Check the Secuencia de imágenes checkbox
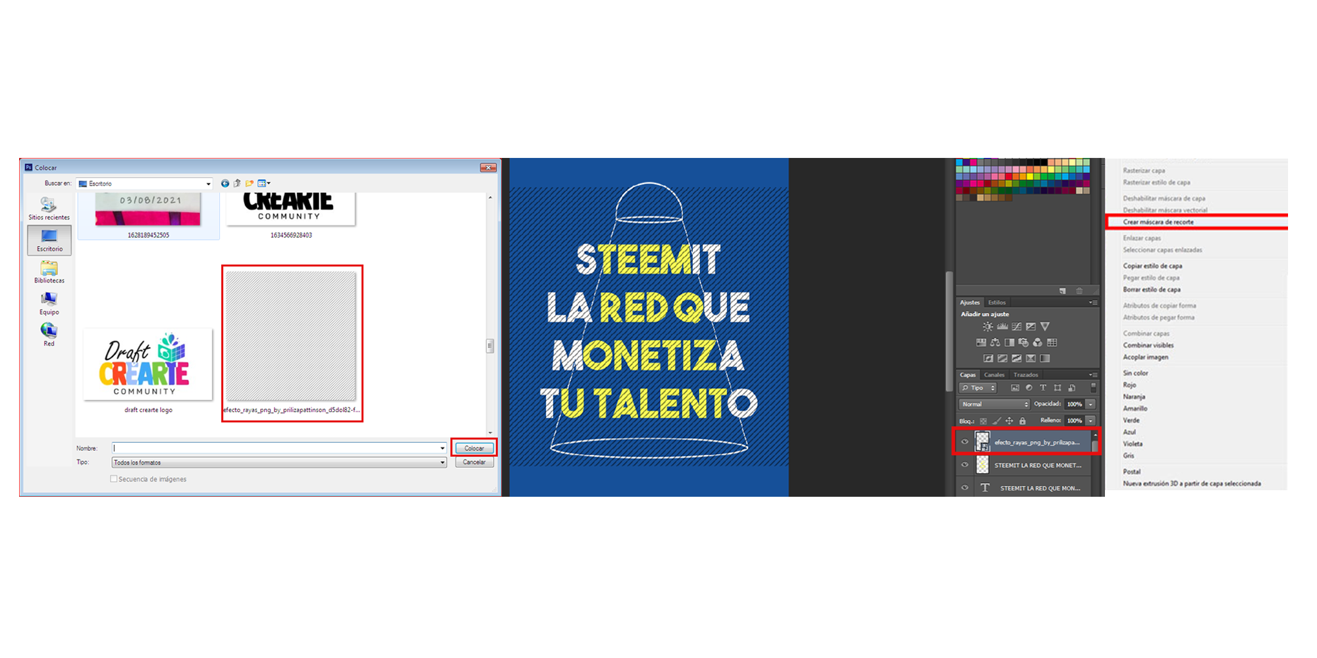 click(114, 479)
